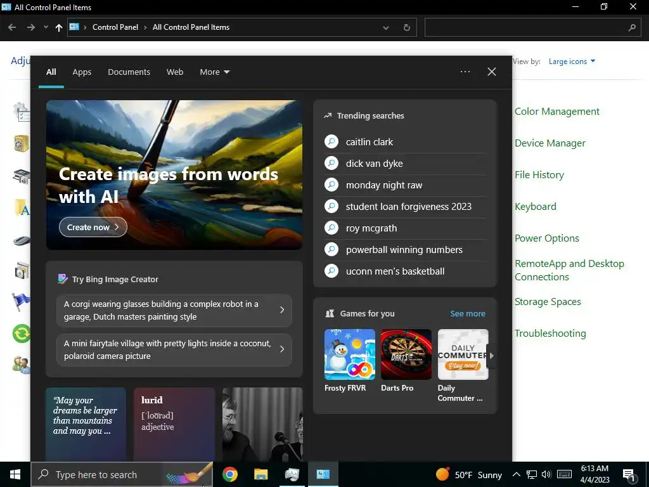Click the Games for you chess icon
The height and width of the screenshot is (487, 649).
(x=330, y=313)
